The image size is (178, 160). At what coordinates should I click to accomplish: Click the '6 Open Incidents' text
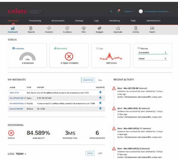click(x=69, y=63)
